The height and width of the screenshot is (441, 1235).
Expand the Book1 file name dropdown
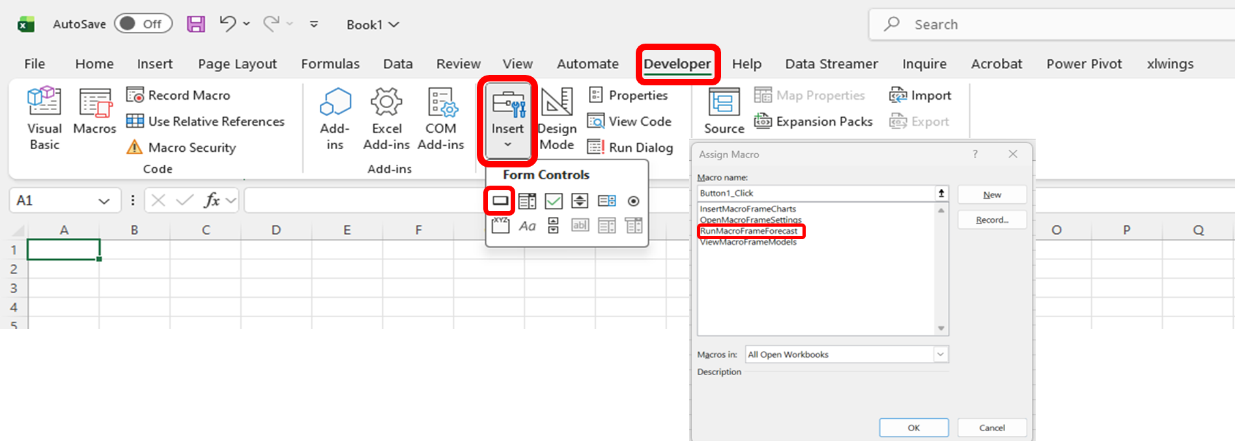point(394,25)
